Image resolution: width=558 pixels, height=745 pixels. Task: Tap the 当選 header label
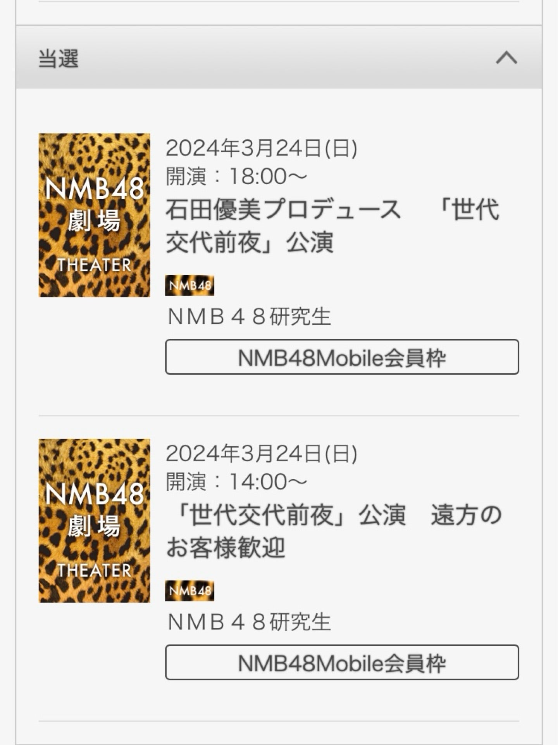click(59, 59)
